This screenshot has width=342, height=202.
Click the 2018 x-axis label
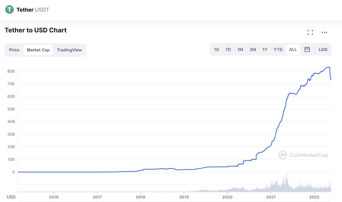(141, 197)
